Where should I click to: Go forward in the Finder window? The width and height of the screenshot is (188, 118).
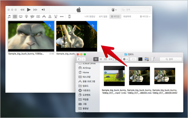84,59
